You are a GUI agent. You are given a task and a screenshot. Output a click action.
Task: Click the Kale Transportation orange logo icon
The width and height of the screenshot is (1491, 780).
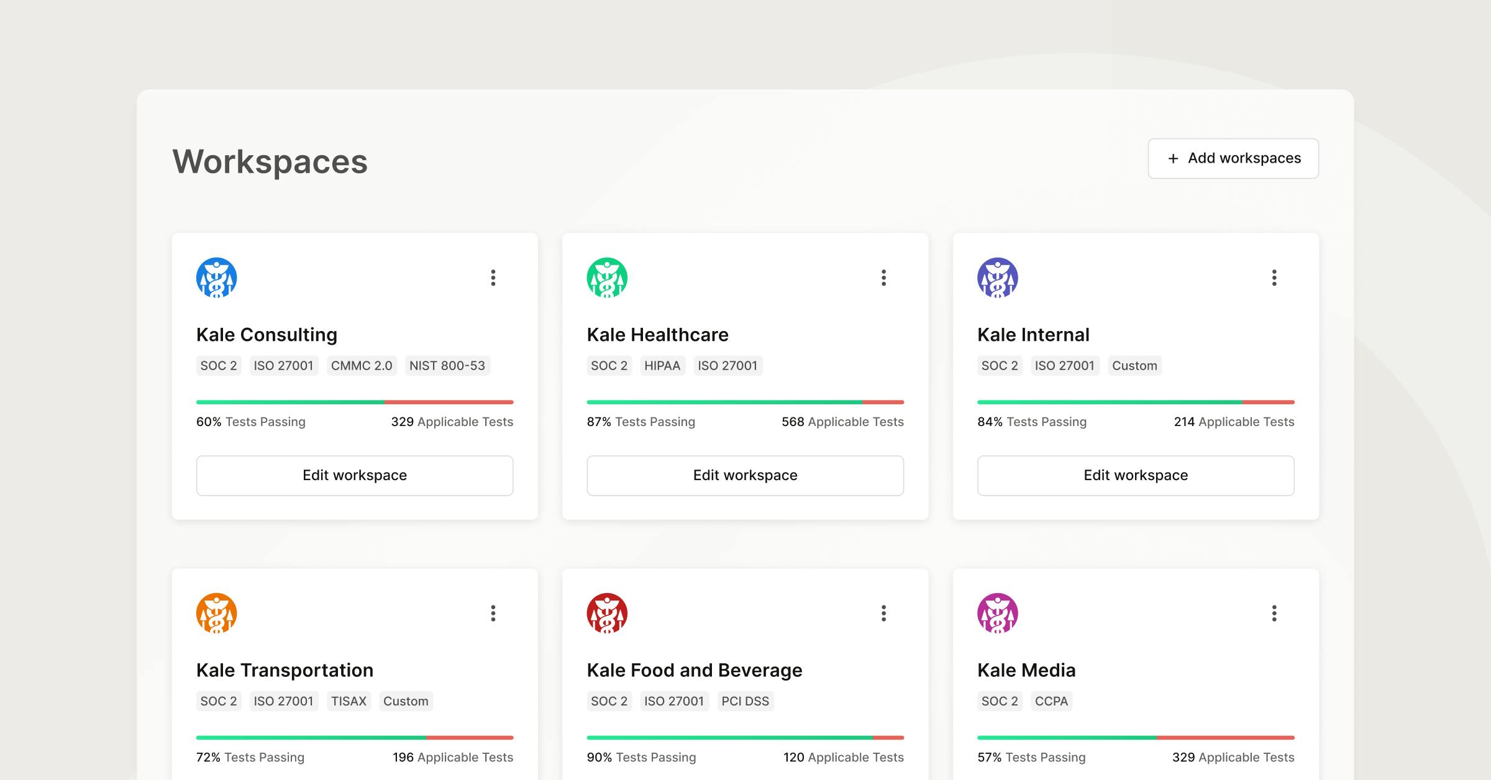click(216, 613)
